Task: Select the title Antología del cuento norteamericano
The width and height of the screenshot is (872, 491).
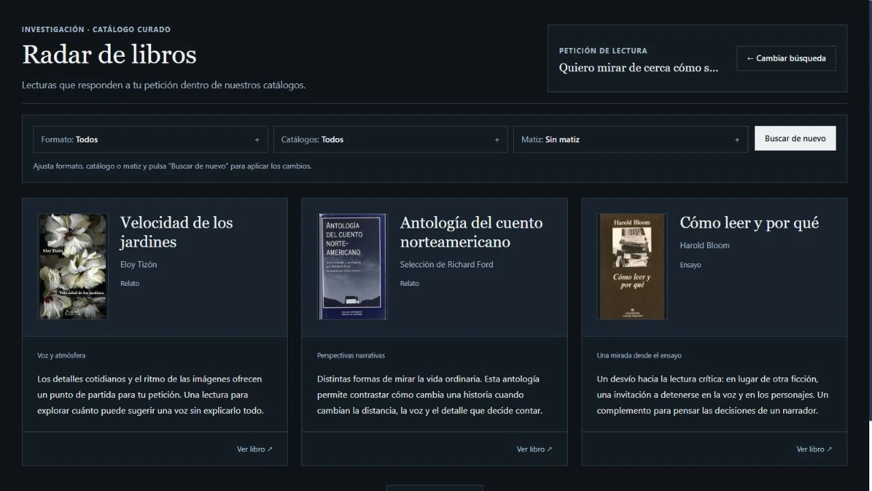Action: point(472,233)
